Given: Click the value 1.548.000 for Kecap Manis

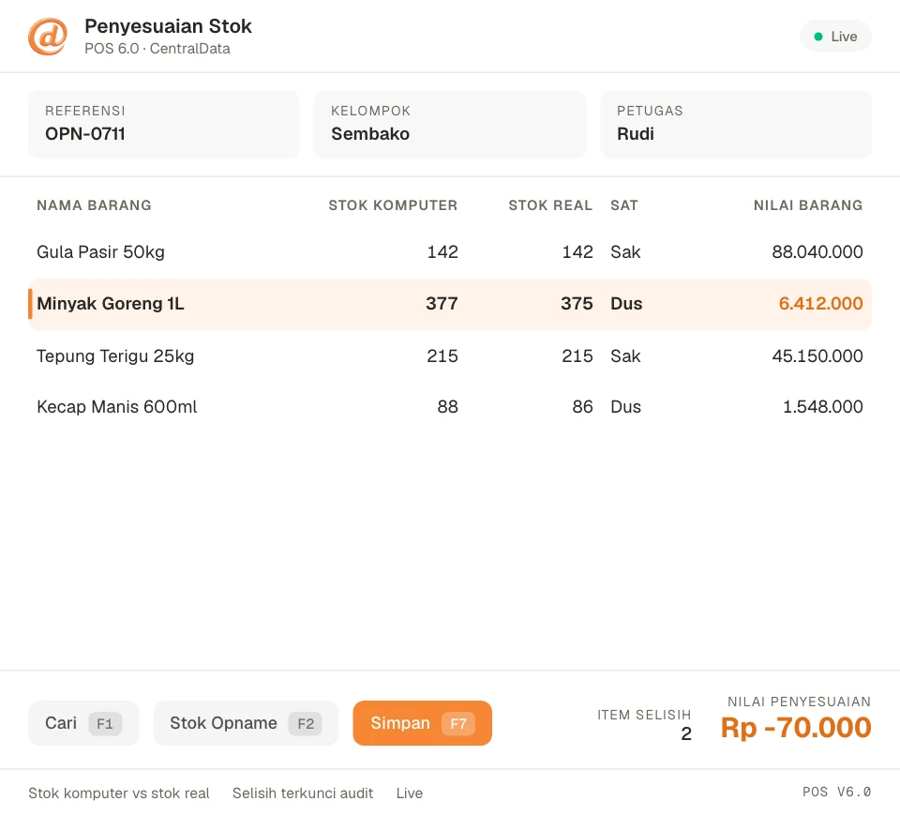Looking at the screenshot, I should (x=823, y=406).
